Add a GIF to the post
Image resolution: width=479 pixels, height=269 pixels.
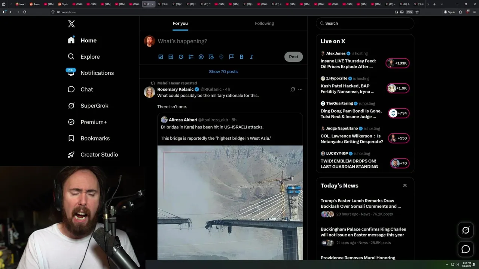[171, 57]
